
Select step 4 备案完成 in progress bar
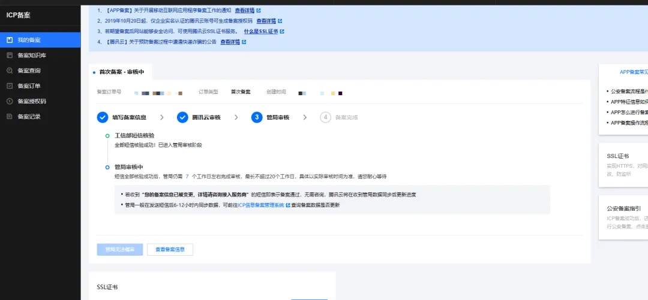pyautogui.click(x=340, y=117)
